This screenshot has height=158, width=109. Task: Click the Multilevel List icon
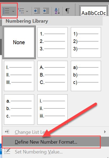(x=21, y=11)
